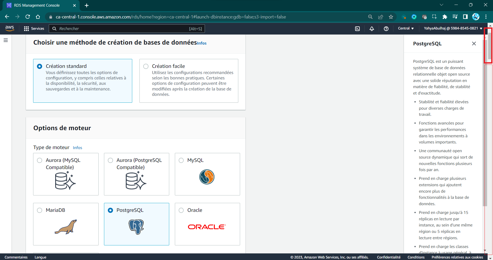Close the PostgreSQL info panel

pyautogui.click(x=474, y=44)
